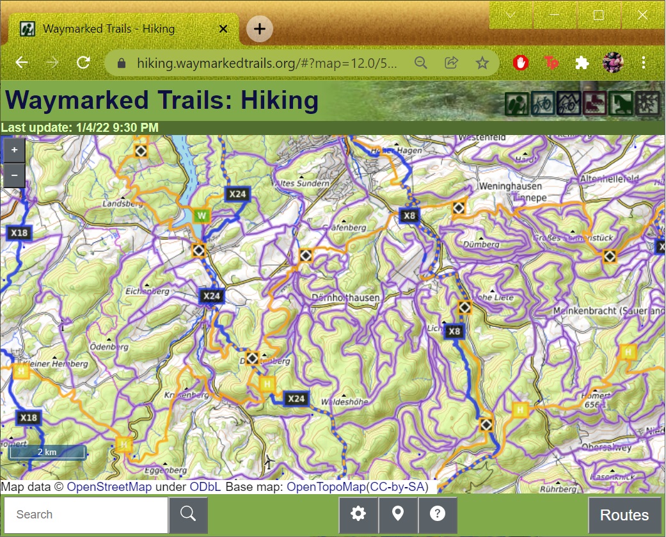The image size is (666, 537).
Task: Switch to the cycling map icon
Action: tap(543, 104)
